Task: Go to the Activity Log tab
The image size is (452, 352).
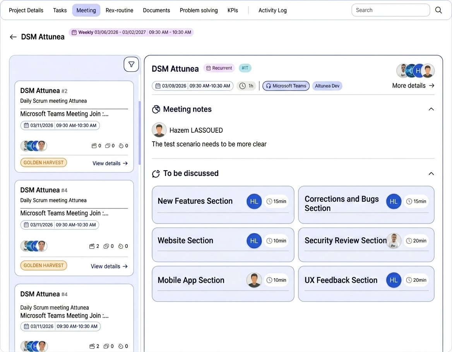Action: [272, 10]
